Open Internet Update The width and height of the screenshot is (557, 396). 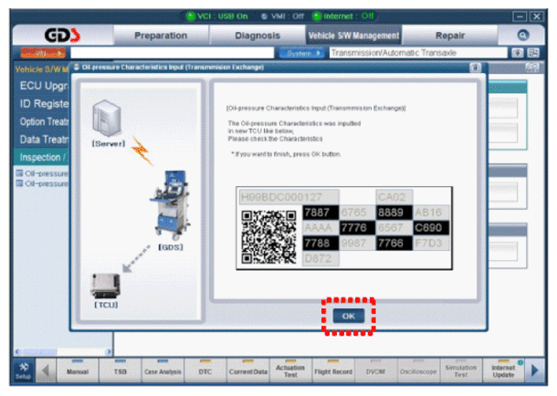tap(503, 370)
